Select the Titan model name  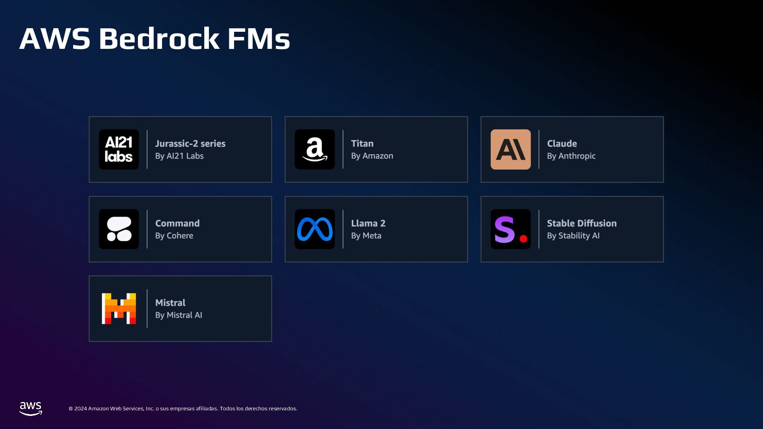click(x=362, y=143)
